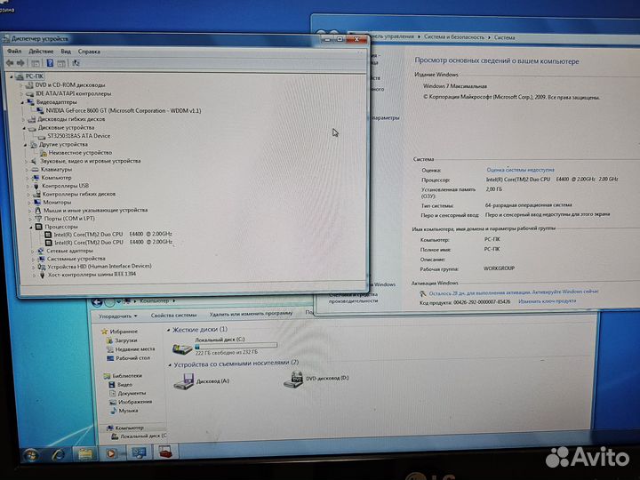Screen dimensions: 640x480
Task: Click the Forward arrow in Device Manager toolbar
Action: pyautogui.click(x=20, y=62)
